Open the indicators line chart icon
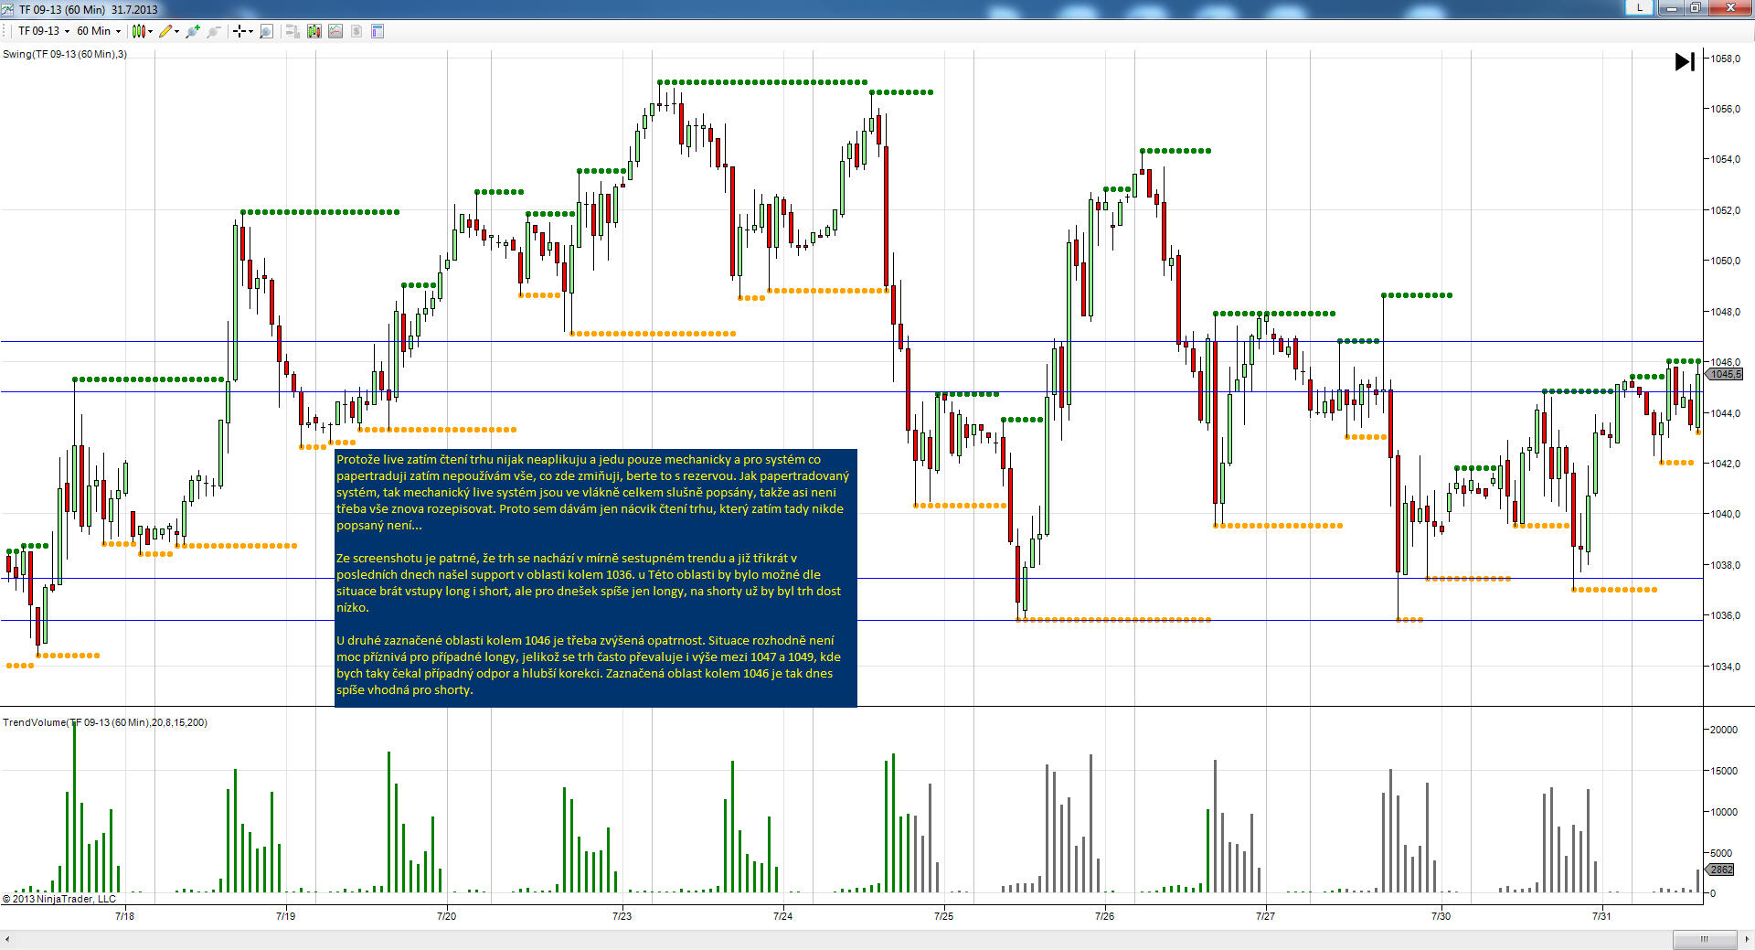Viewport: 1755px width, 950px height. coord(335,31)
